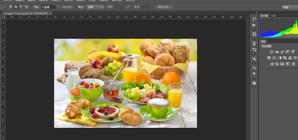Add a Channel Mixer adjustment icon
Image resolution: width=298 pixels, height=140 pixels.
point(290,58)
